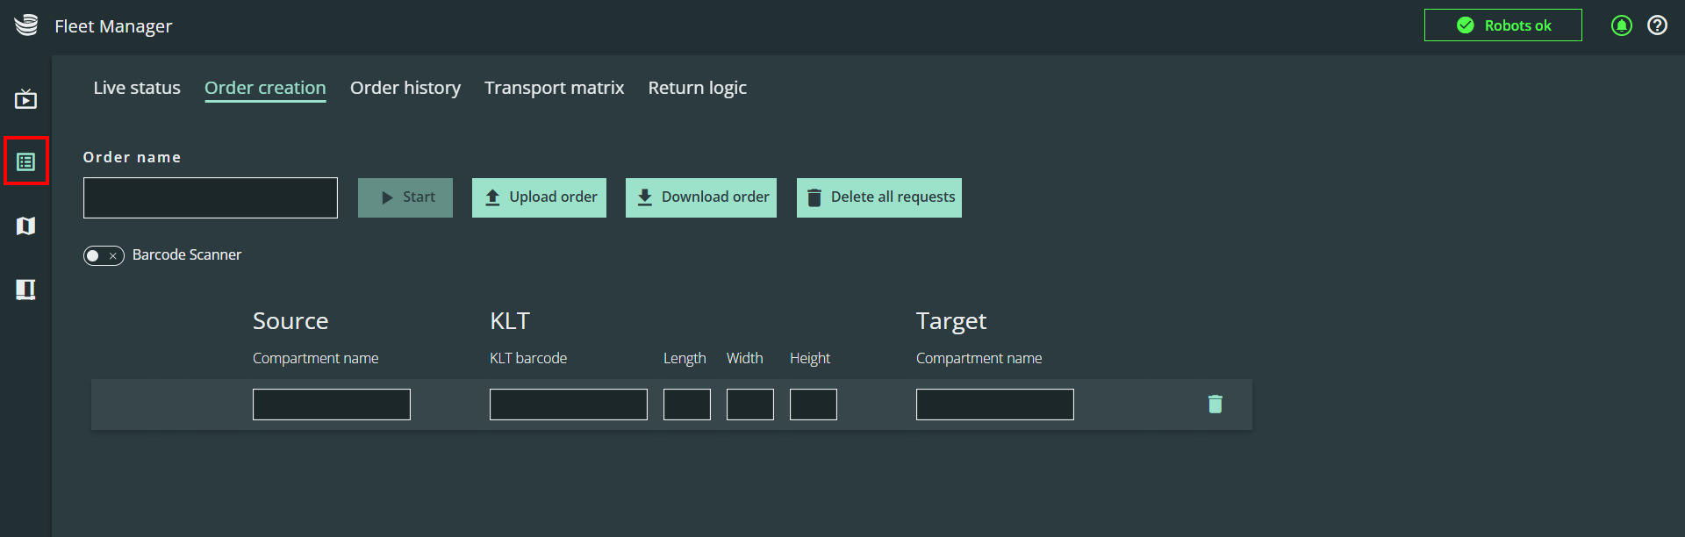Click the Download order button
The image size is (1685, 537).
coord(701,197)
